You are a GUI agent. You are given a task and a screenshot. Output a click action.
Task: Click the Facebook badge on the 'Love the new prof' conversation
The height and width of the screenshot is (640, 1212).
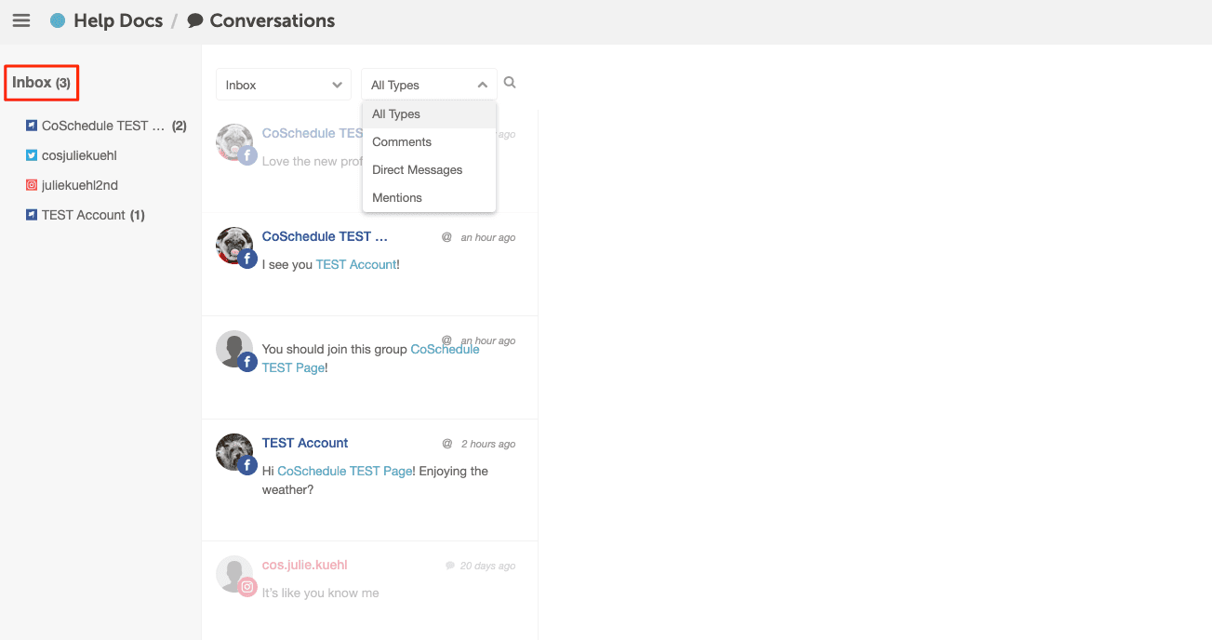tap(247, 156)
